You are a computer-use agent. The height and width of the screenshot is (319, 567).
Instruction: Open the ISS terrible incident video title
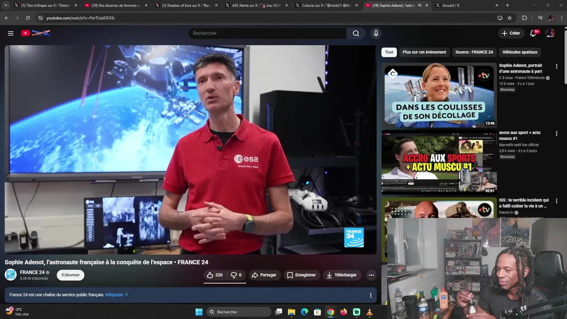click(x=524, y=203)
